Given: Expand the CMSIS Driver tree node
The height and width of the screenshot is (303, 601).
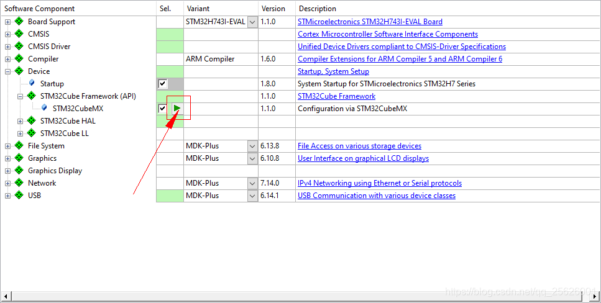Looking at the screenshot, I should pos(7,47).
